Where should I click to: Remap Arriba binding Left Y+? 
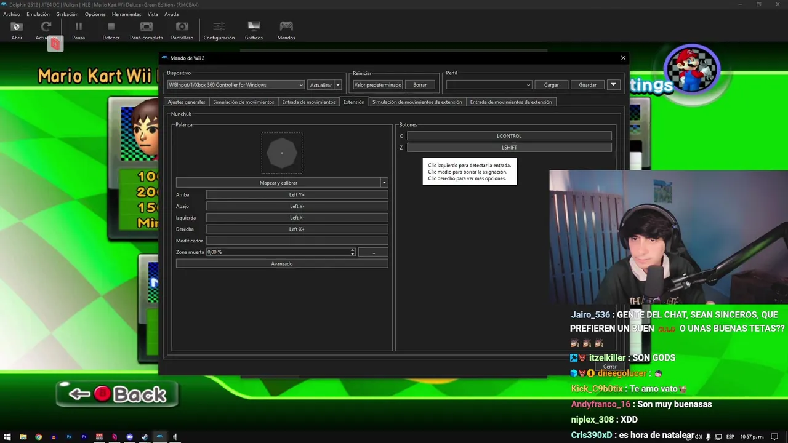[x=297, y=195]
